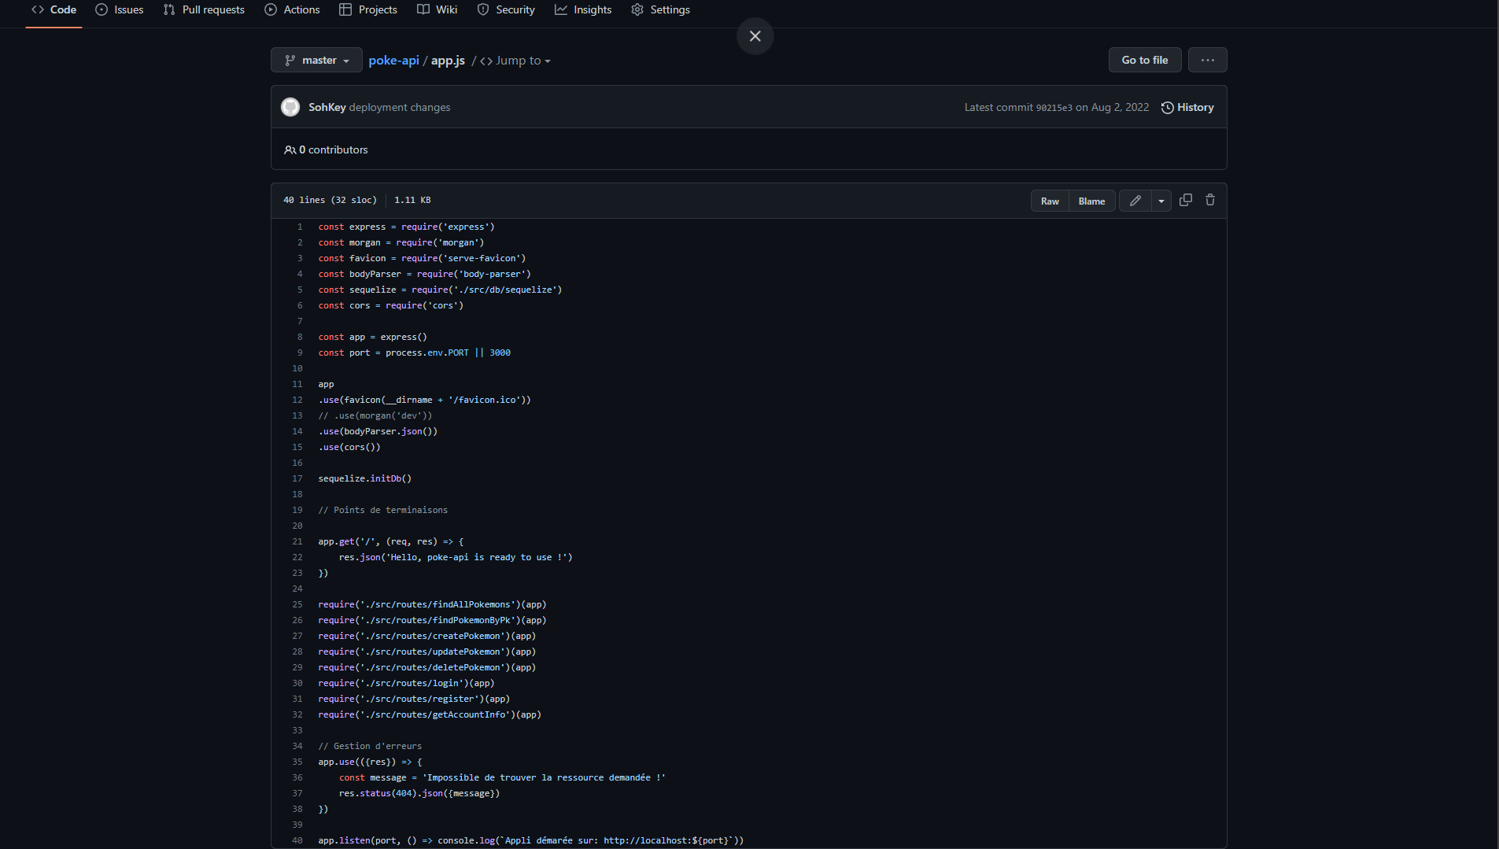Viewport: 1499px width, 849px height.
Task: Click the "1.11 KB" file size text
Action: pos(412,200)
